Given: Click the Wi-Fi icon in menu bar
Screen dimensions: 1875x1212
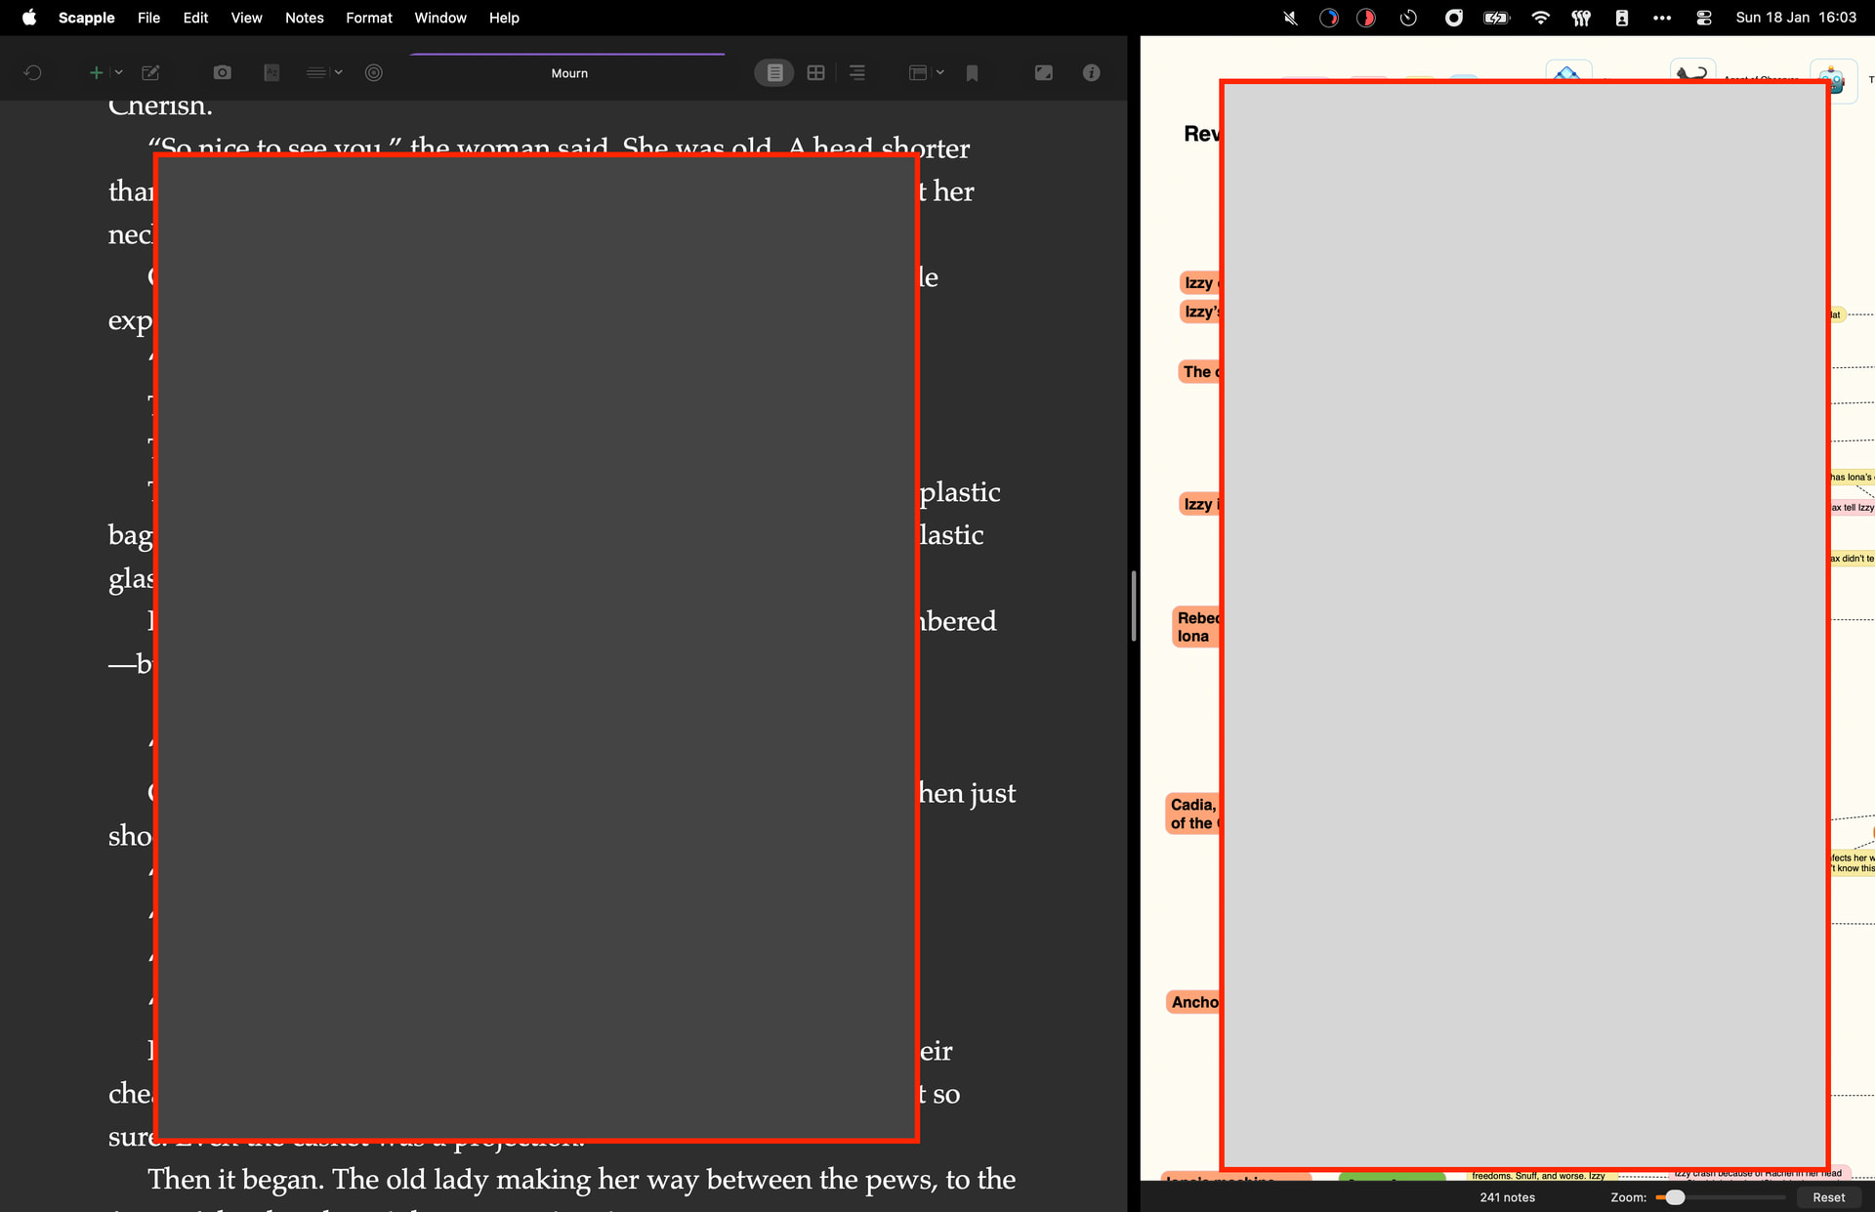Looking at the screenshot, I should [1540, 18].
